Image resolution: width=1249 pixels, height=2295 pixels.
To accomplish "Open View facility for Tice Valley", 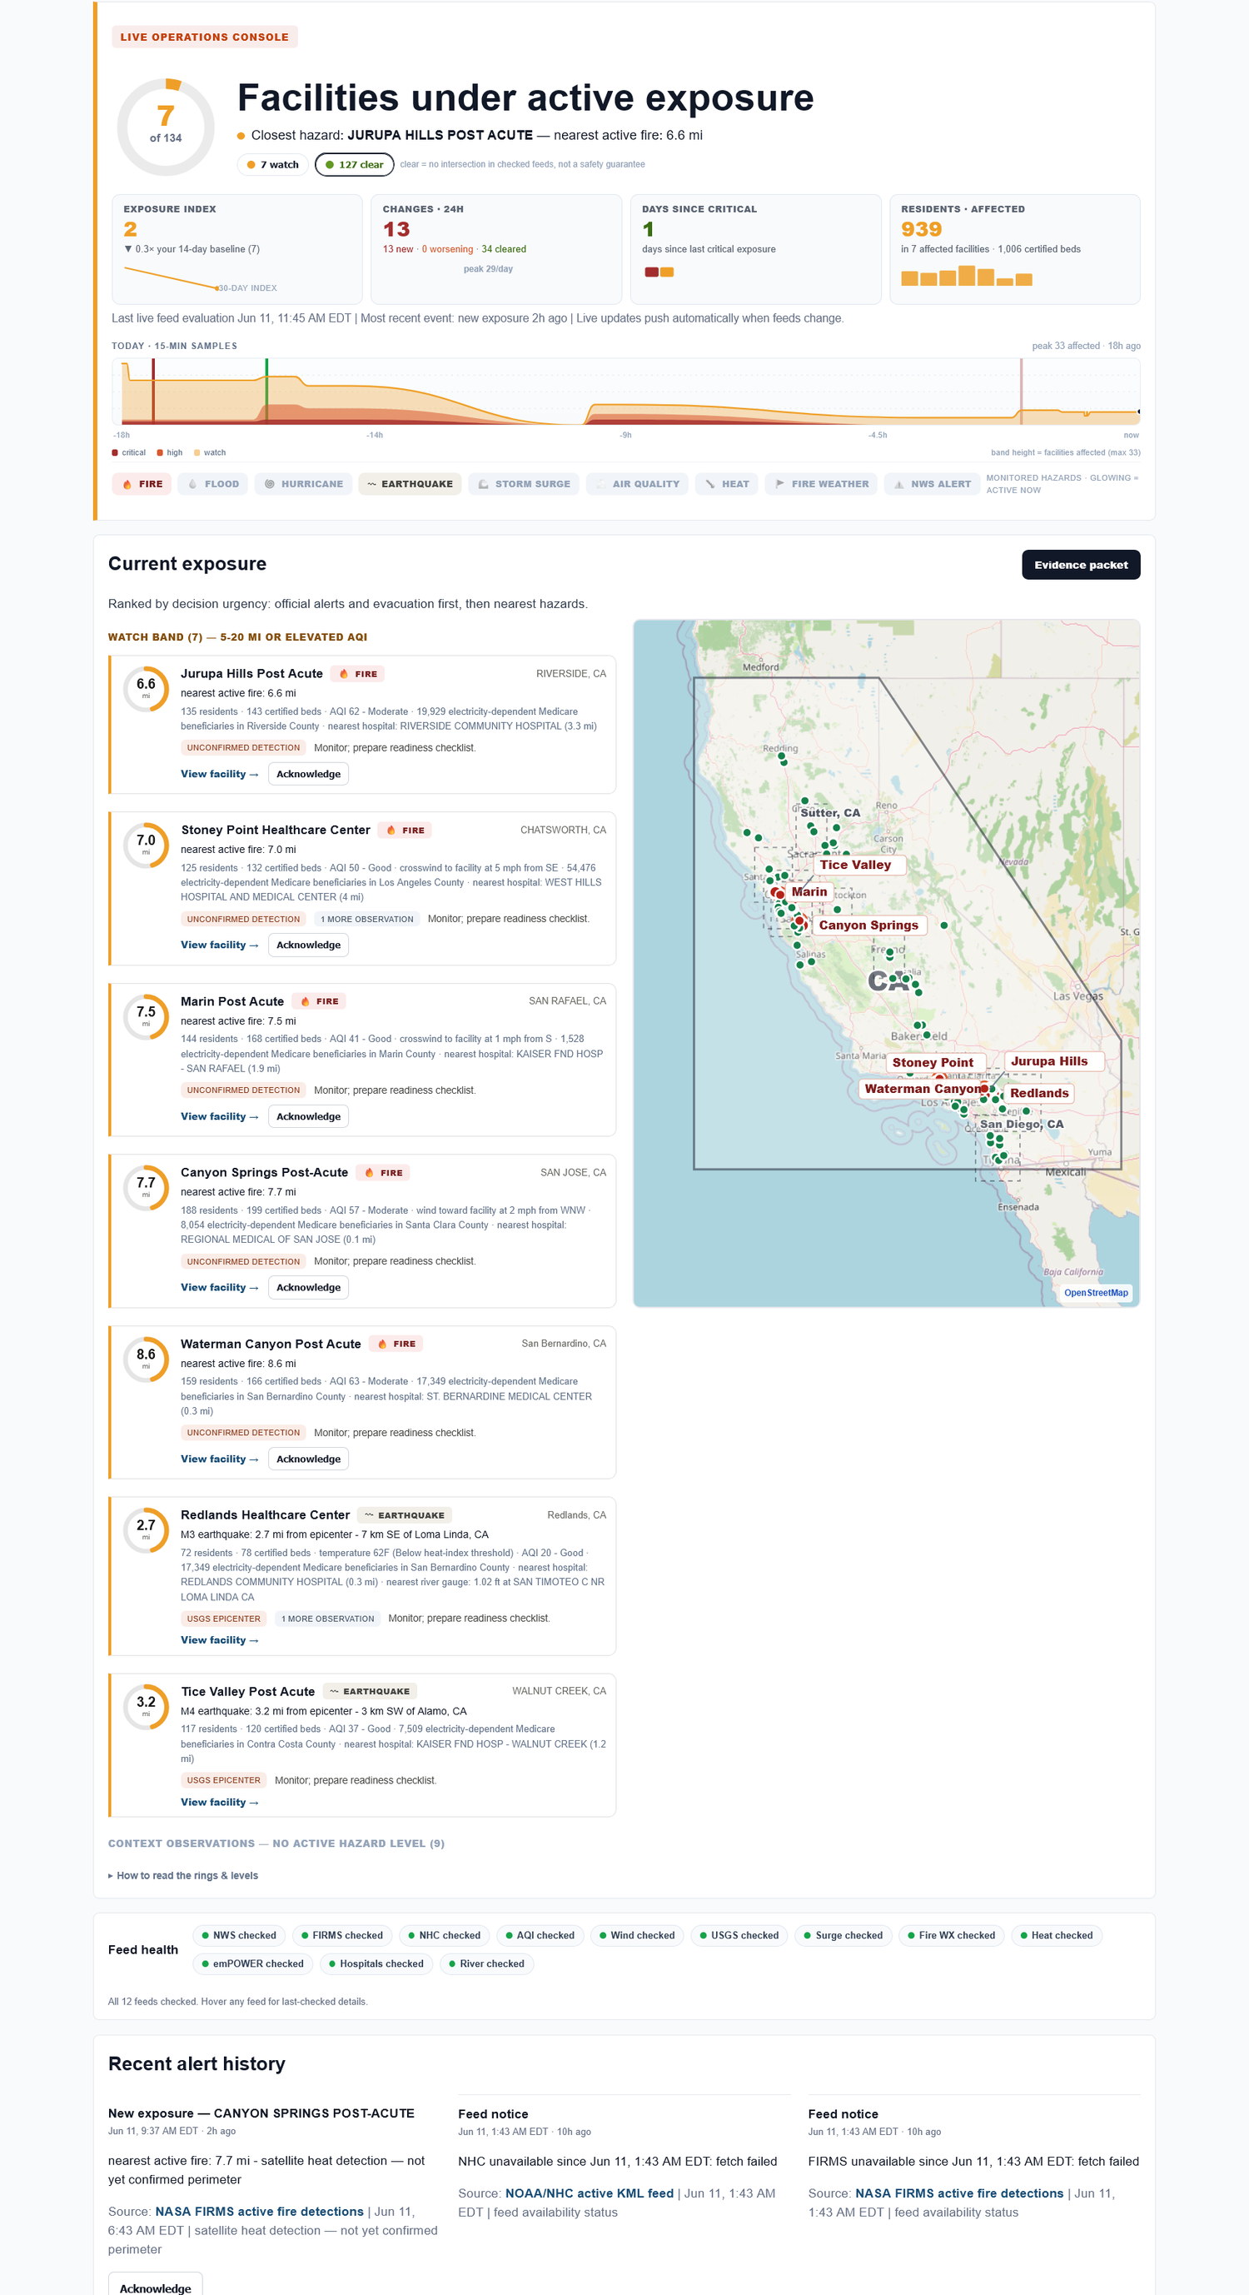I will [219, 1803].
